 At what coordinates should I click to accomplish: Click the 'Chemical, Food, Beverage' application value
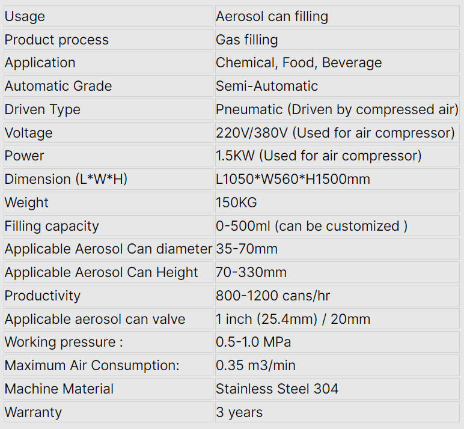click(299, 63)
